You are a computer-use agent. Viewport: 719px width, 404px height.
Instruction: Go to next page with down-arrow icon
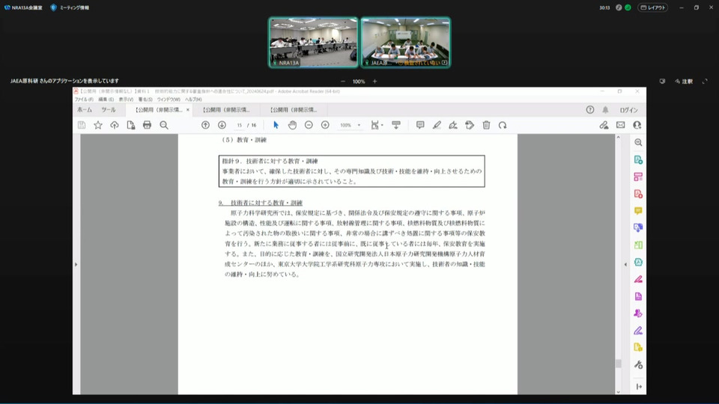[222, 125]
